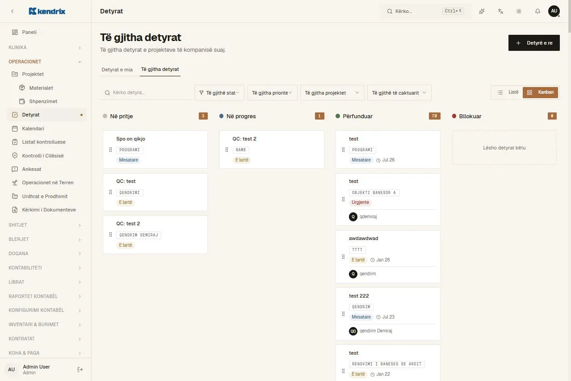Expand the KONFIGURIMI KONTABËL section

(x=46, y=310)
